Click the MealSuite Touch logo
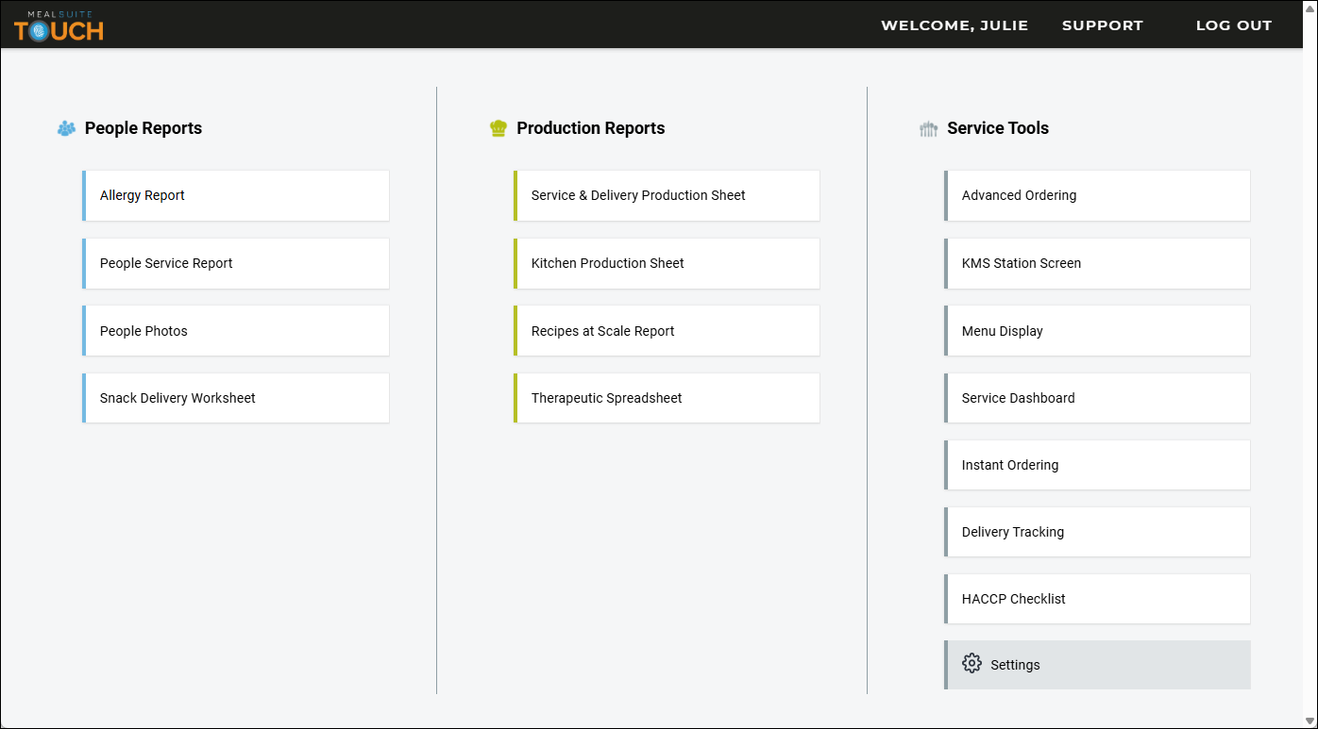1318x729 pixels. 59,25
